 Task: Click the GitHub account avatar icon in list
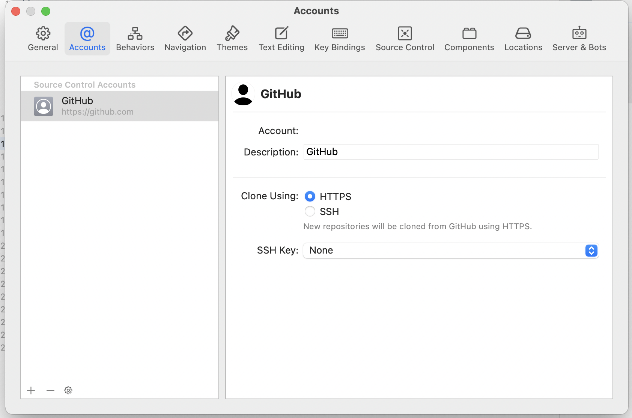[44, 106]
